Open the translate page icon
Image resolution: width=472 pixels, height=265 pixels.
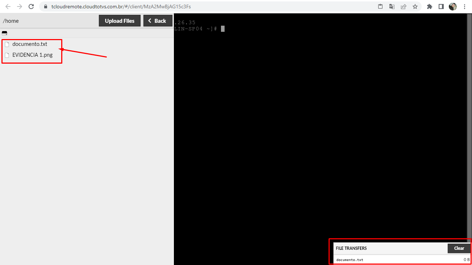[x=392, y=7]
